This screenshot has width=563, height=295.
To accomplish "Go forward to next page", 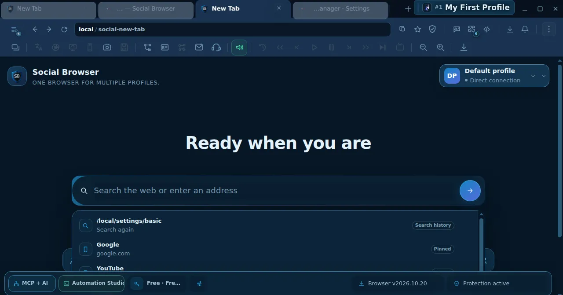I will (x=49, y=29).
